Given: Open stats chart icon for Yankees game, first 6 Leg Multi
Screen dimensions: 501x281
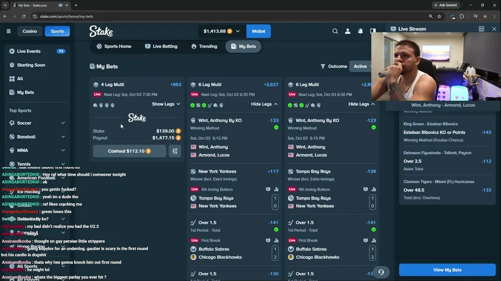Looking at the screenshot, I should (277, 189).
